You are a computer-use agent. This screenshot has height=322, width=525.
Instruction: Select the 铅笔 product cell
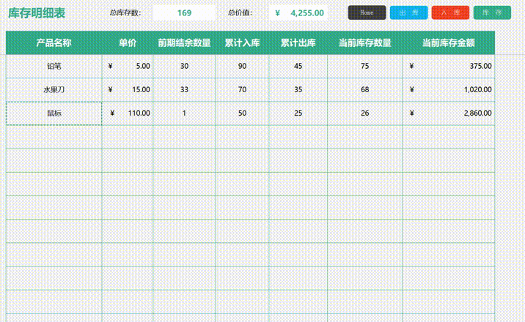(x=54, y=66)
